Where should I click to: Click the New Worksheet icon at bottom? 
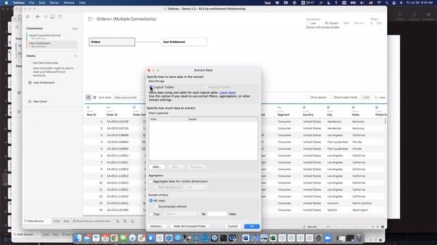[x=117, y=221]
